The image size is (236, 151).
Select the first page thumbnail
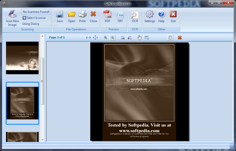[22, 58]
